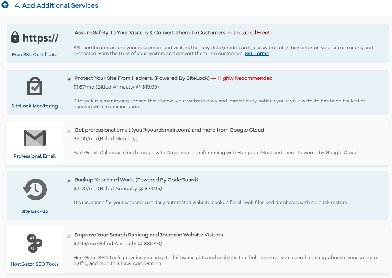The width and height of the screenshot is (392, 278).
Task: Collapse the Add Additional Services heading
Action: [56, 5]
